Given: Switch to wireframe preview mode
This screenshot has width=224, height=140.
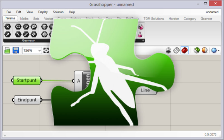Looking at the screenshot, I should 176,50.
